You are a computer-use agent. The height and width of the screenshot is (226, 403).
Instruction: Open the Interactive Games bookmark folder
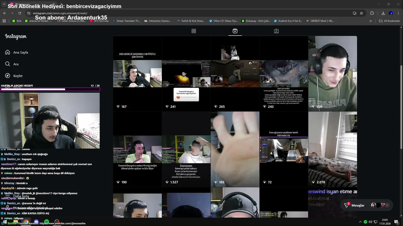(x=158, y=21)
